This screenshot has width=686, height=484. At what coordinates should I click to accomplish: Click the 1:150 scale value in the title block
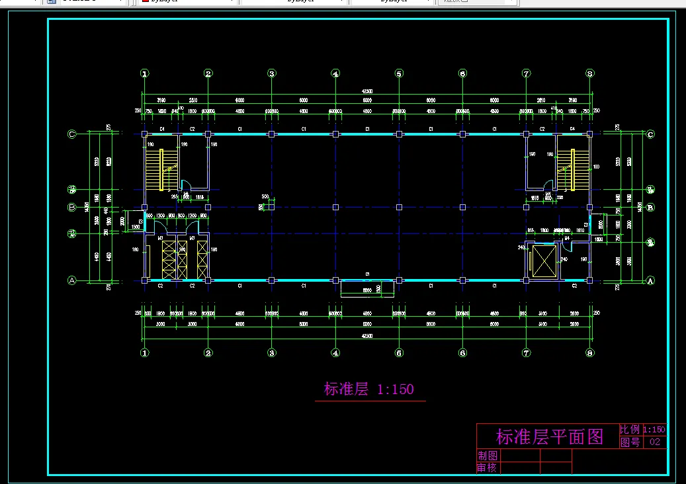coord(654,429)
